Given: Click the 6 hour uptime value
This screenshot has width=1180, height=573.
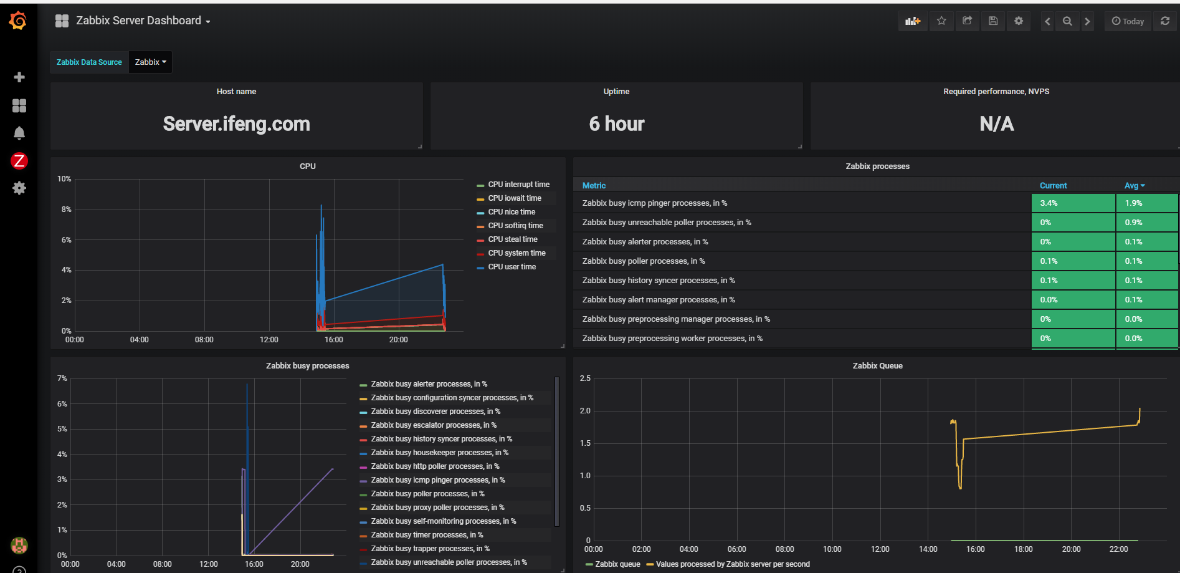Looking at the screenshot, I should (616, 124).
